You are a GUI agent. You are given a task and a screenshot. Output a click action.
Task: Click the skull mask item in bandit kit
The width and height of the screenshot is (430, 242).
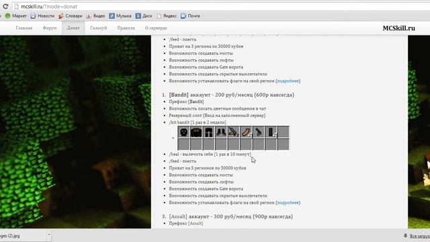click(183, 132)
